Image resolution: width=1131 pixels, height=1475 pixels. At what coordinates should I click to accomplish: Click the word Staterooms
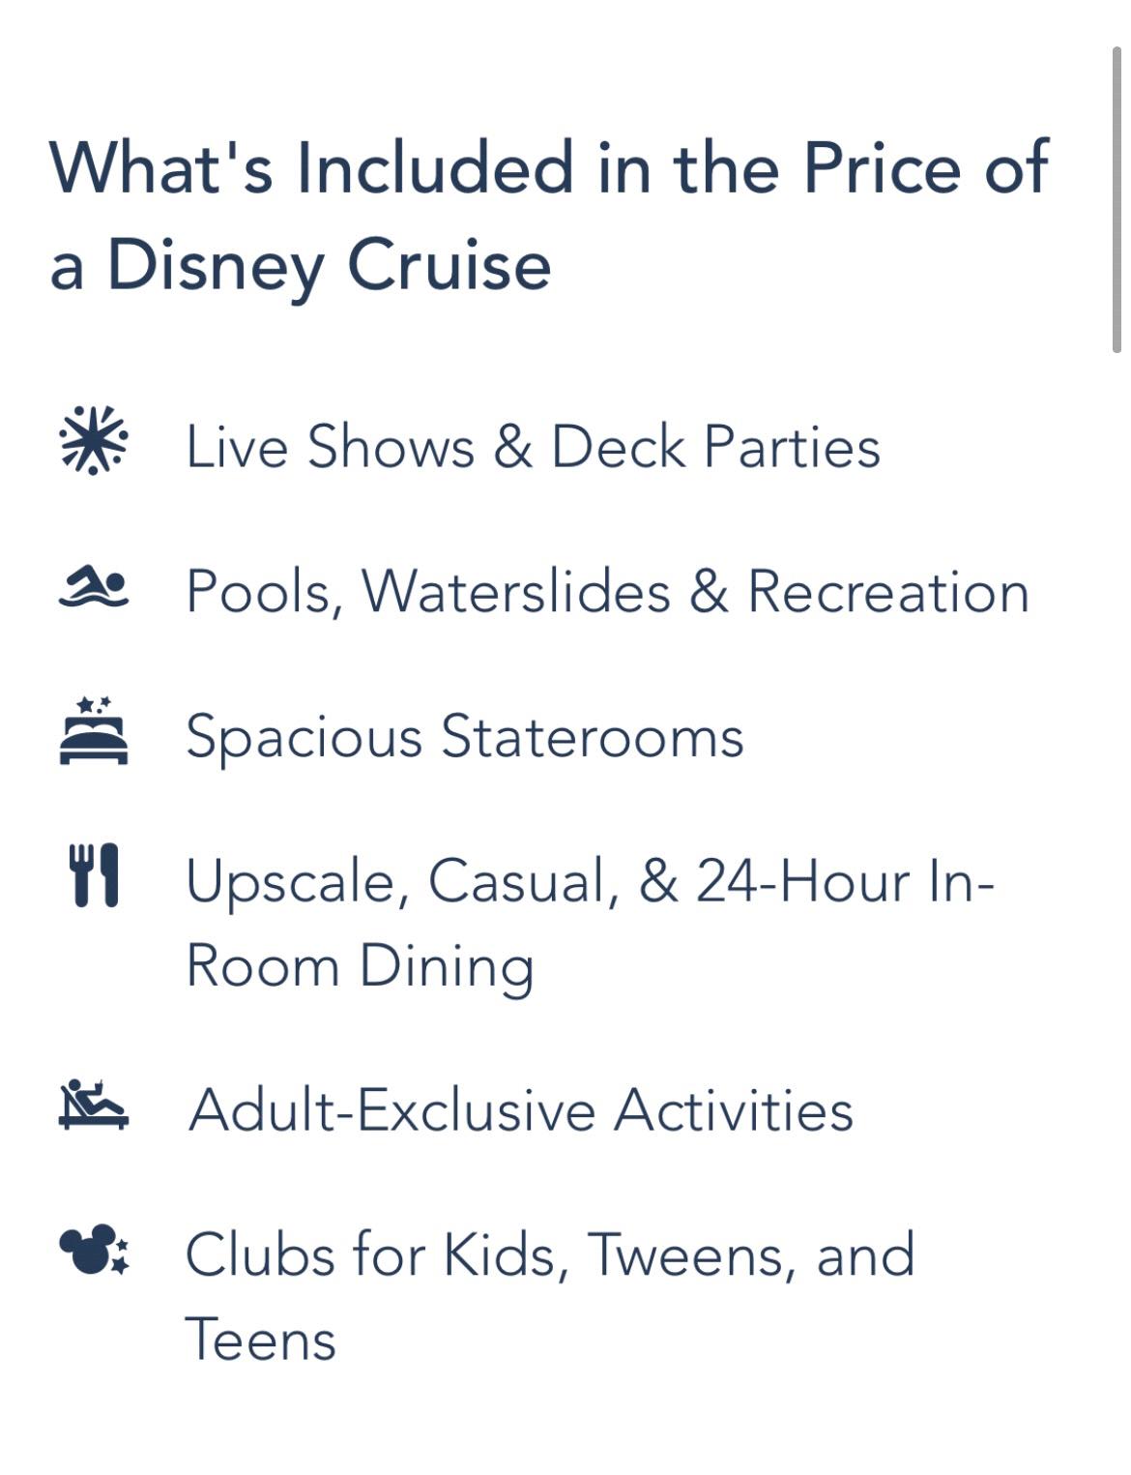593,736
